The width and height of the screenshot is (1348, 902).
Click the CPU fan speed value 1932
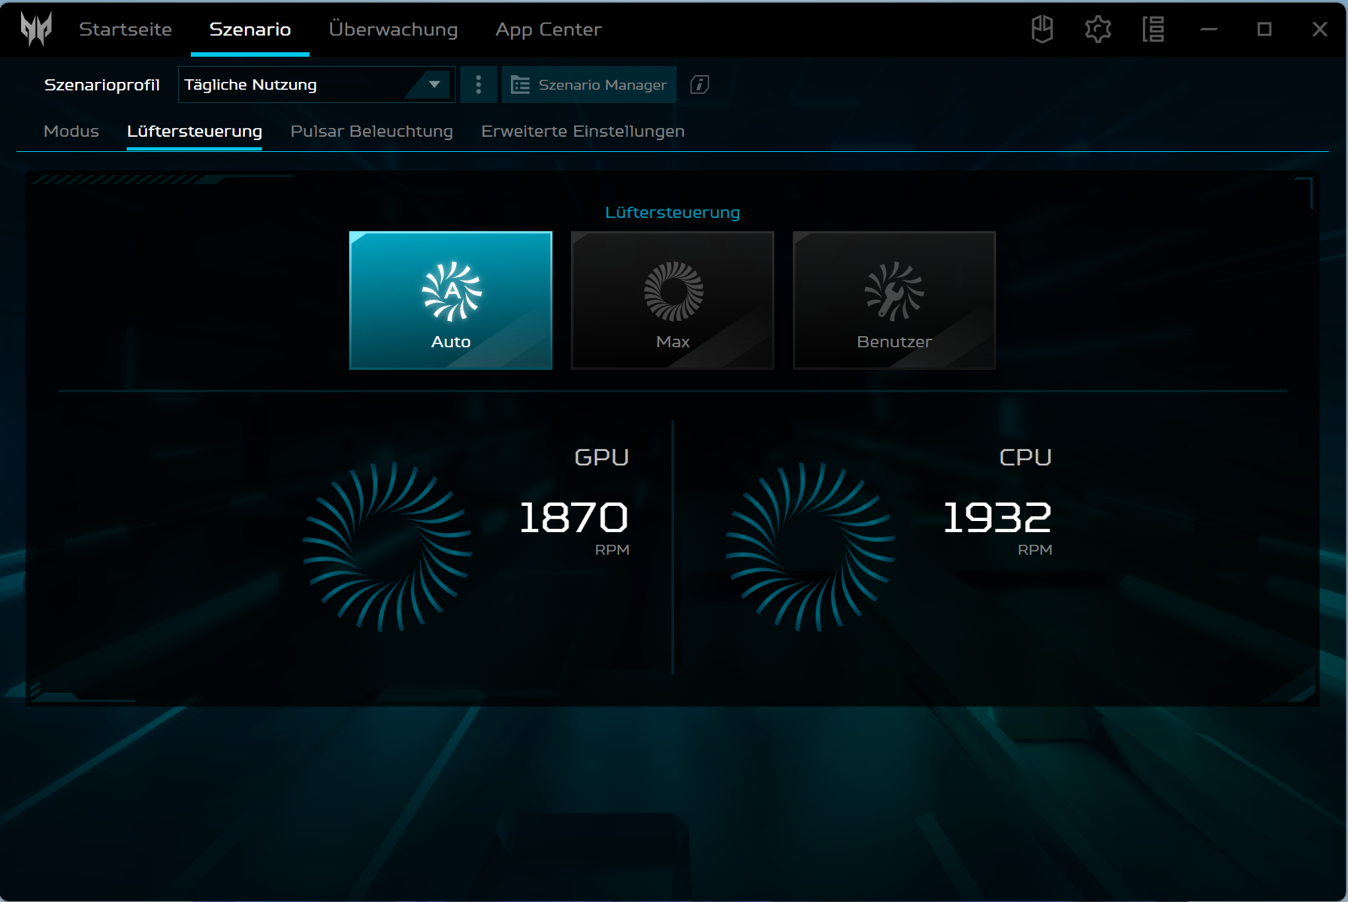[x=997, y=517]
